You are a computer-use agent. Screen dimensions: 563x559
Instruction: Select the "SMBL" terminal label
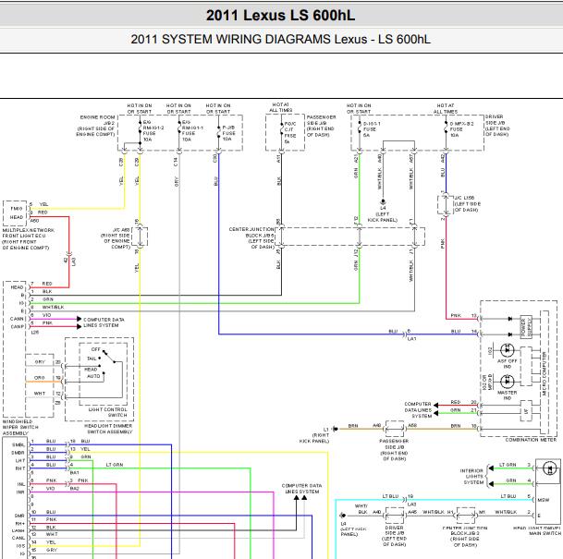[x=18, y=444]
